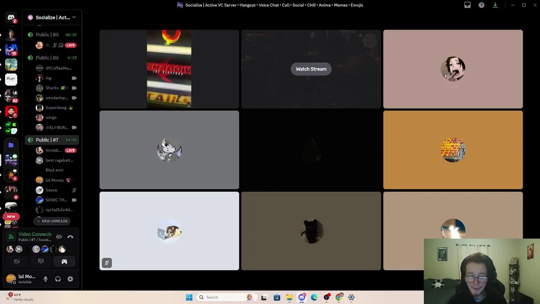Open server icon with 15 unread badge
This screenshot has height=304, width=540.
11,49
